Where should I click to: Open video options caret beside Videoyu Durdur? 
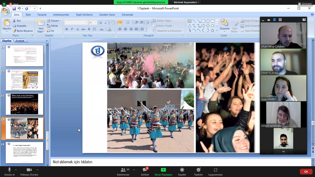[x=37, y=170]
